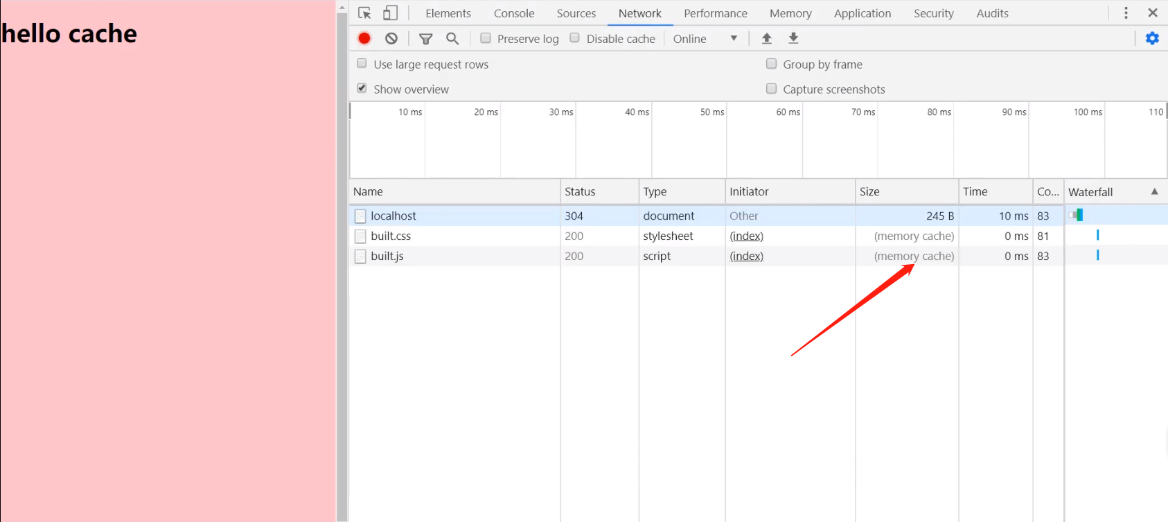Screen dimensions: 1168x522
Task: Enable the Disable cache checkbox
Action: [574, 38]
